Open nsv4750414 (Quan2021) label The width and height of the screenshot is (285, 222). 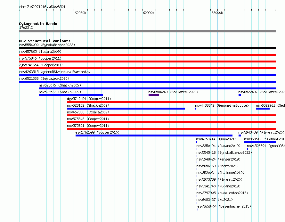tap(216, 139)
